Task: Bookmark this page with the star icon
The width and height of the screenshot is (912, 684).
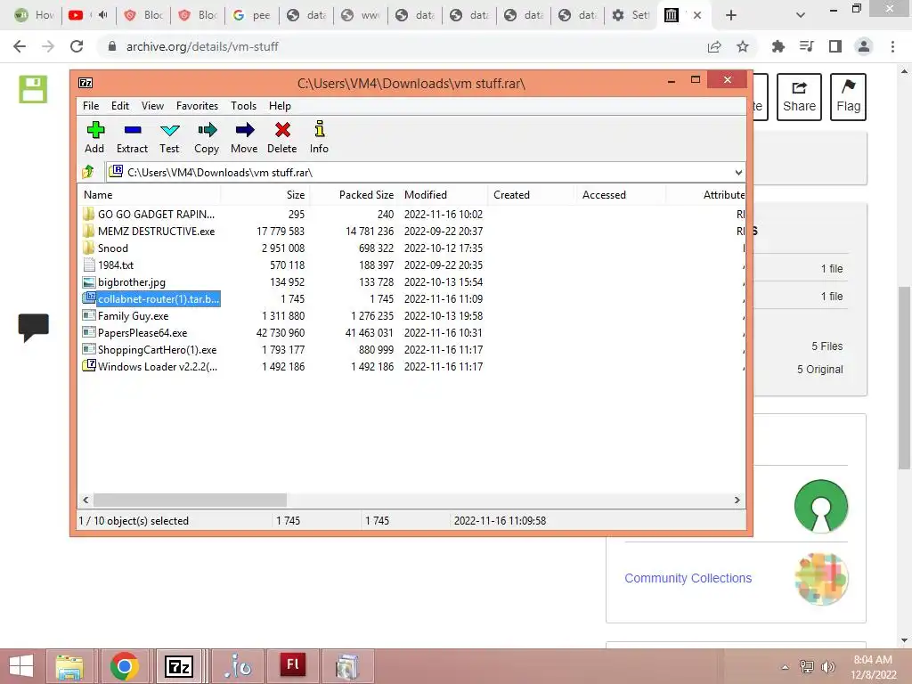Action: (743, 46)
